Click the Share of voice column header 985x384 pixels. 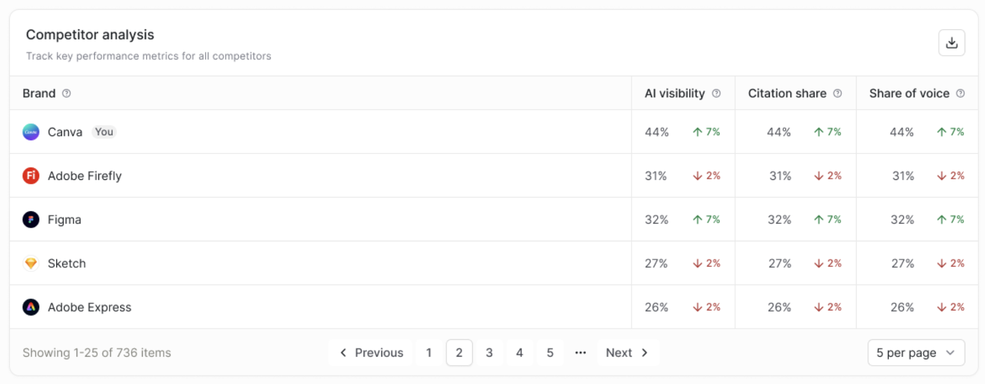909,93
